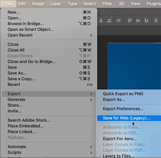The image size is (161, 158).
Task: Select Place Linked...
Action: coord(49,132)
